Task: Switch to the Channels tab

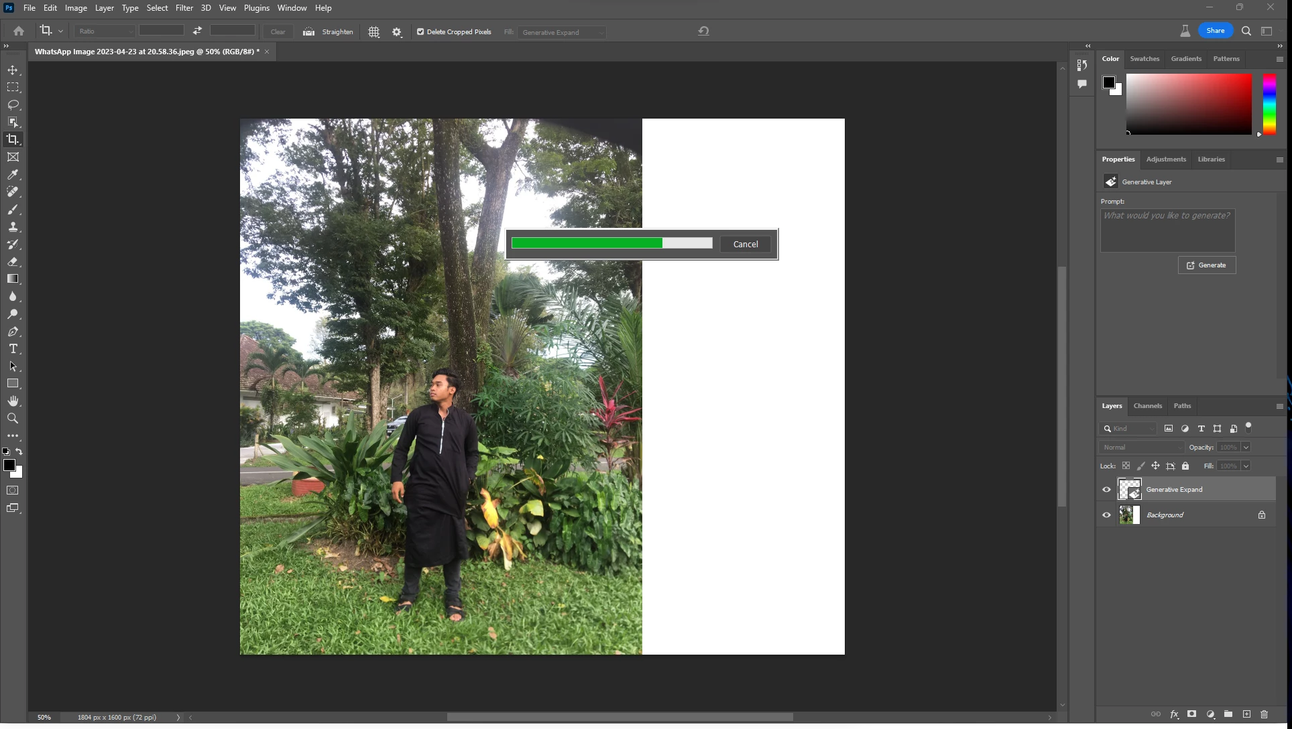Action: pyautogui.click(x=1147, y=405)
